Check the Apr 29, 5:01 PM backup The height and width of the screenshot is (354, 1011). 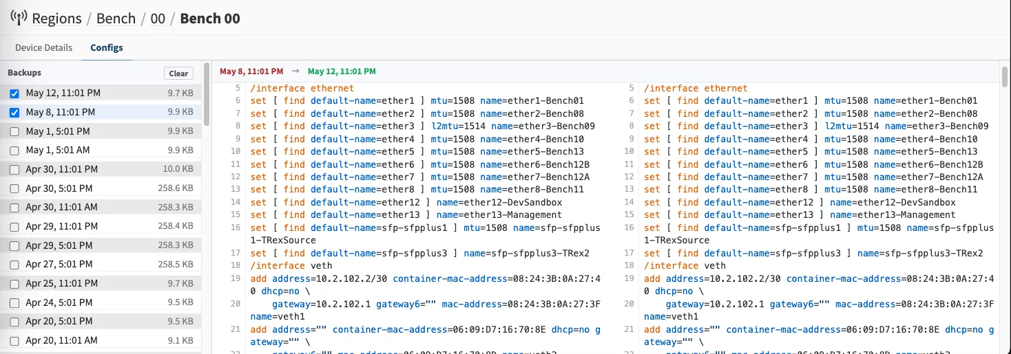(x=14, y=245)
